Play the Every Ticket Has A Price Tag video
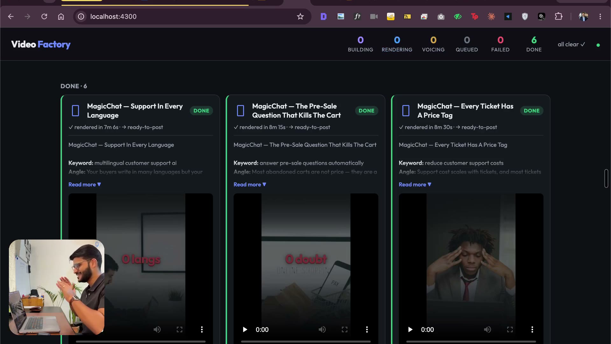 (x=410, y=329)
